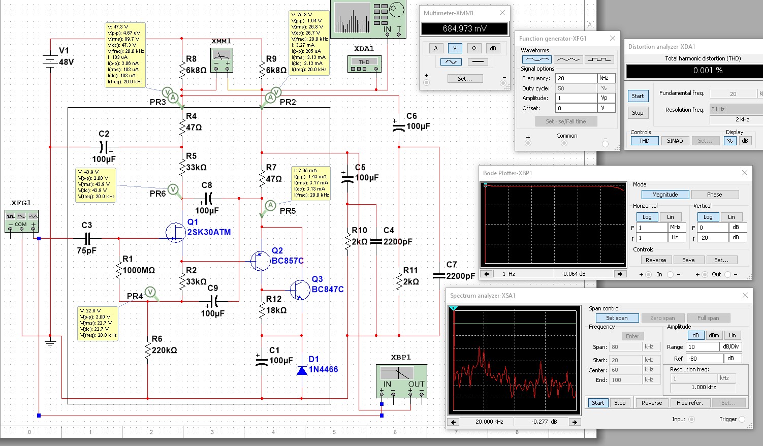Screen dimensions: 763x446
Task: Switch distortion analyzer to SINAD
Action: pos(675,141)
